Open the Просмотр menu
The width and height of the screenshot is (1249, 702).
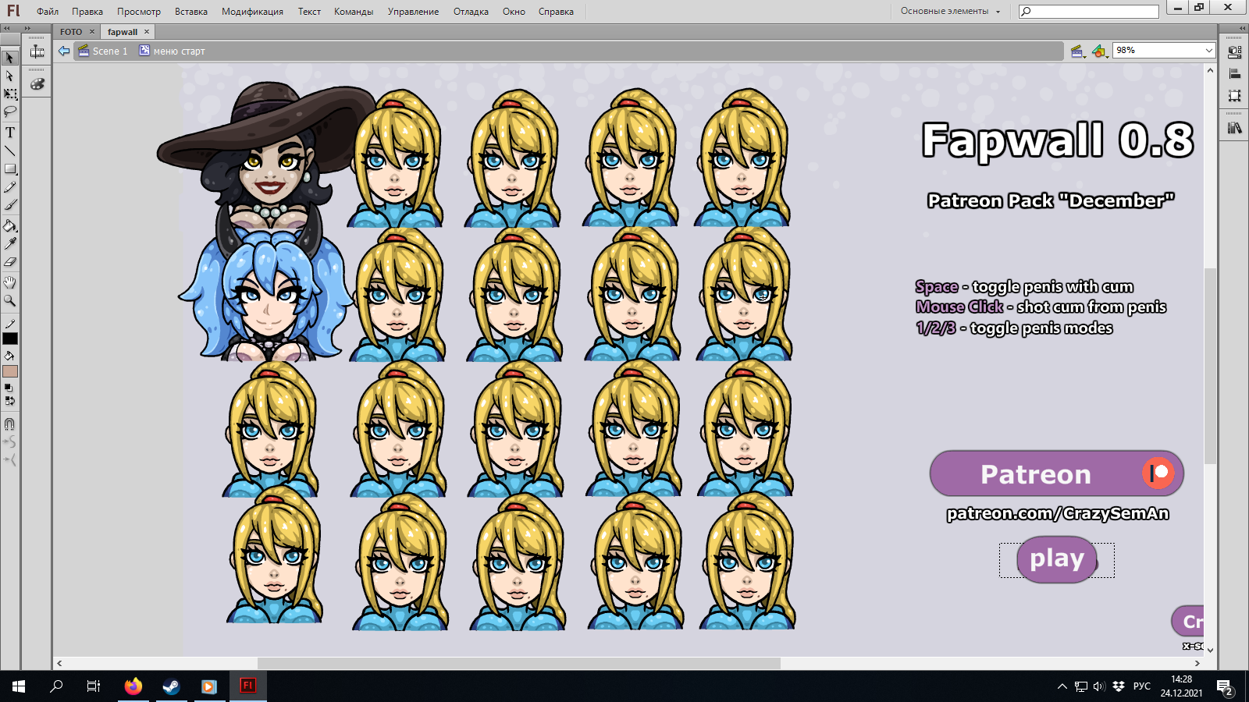tap(139, 12)
